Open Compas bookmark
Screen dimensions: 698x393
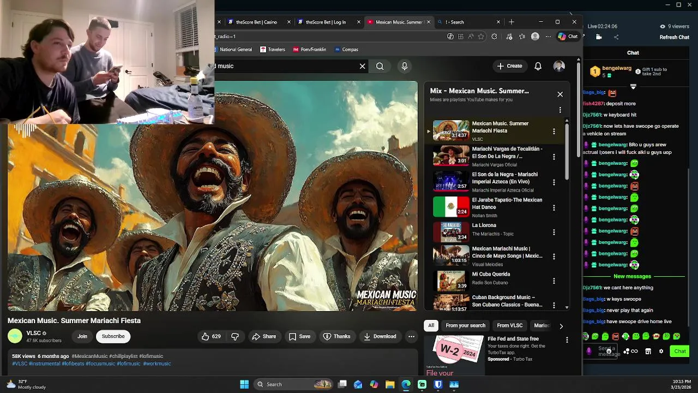click(346, 49)
